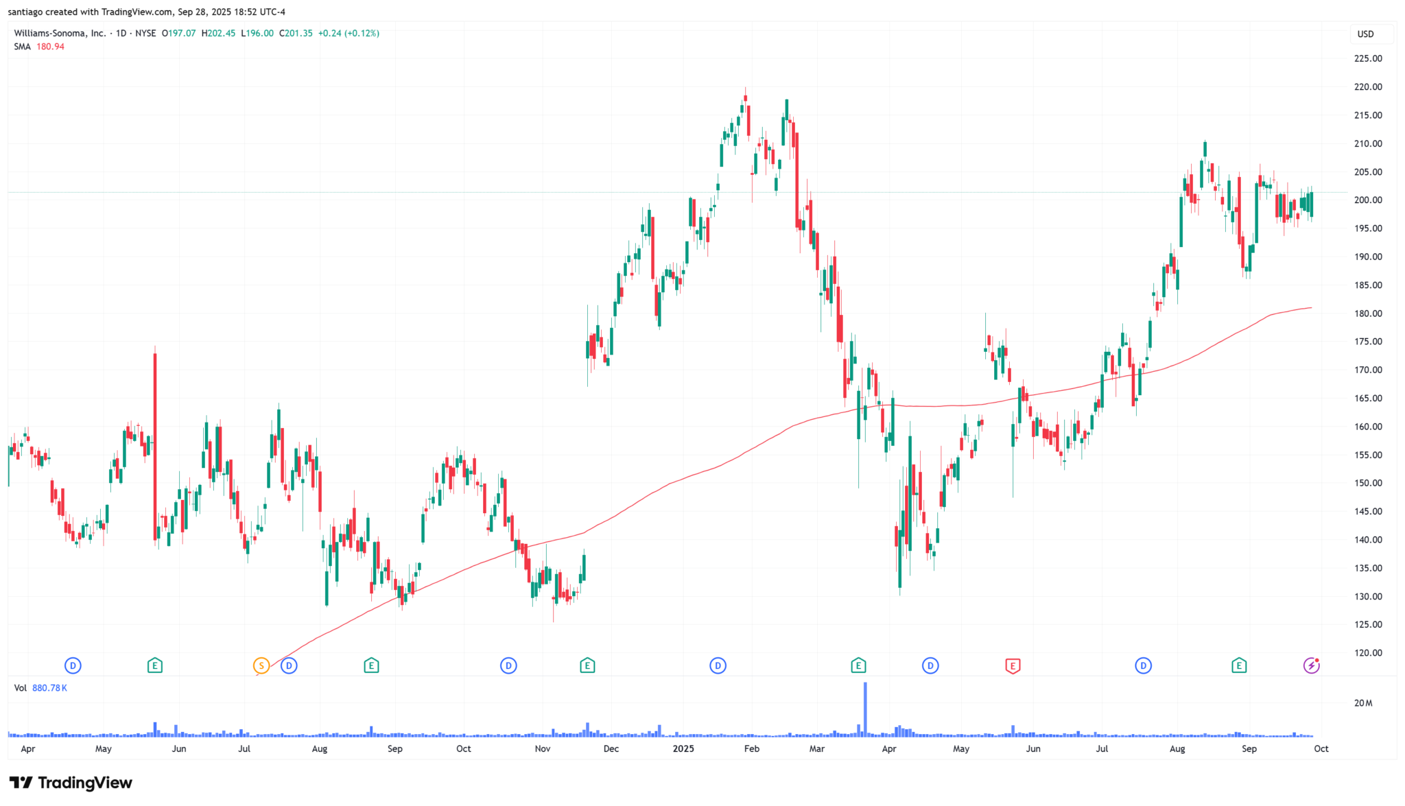Click the orange stock split marker
Viewport: 1405px width, 806px height.
click(x=261, y=665)
